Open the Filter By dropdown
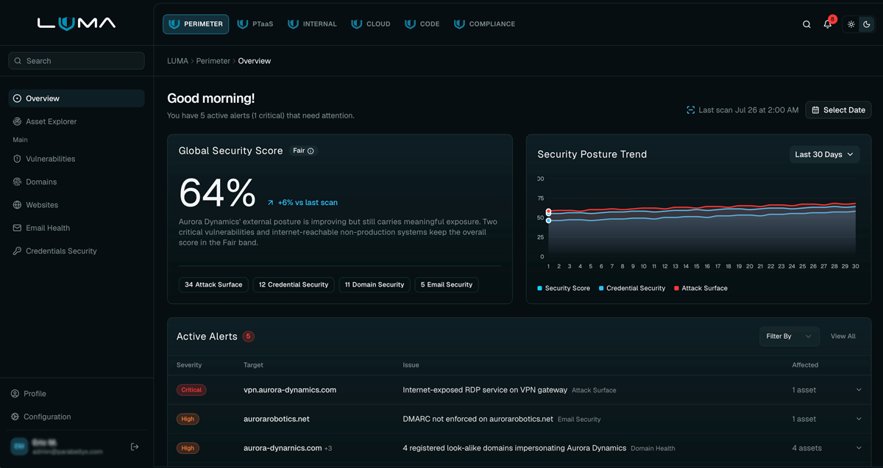This screenshot has height=468, width=883. [x=790, y=336]
